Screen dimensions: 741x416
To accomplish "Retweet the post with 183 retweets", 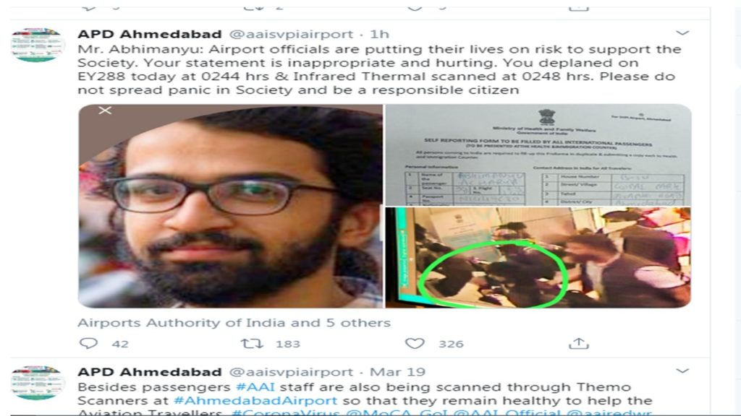I will coord(251,343).
